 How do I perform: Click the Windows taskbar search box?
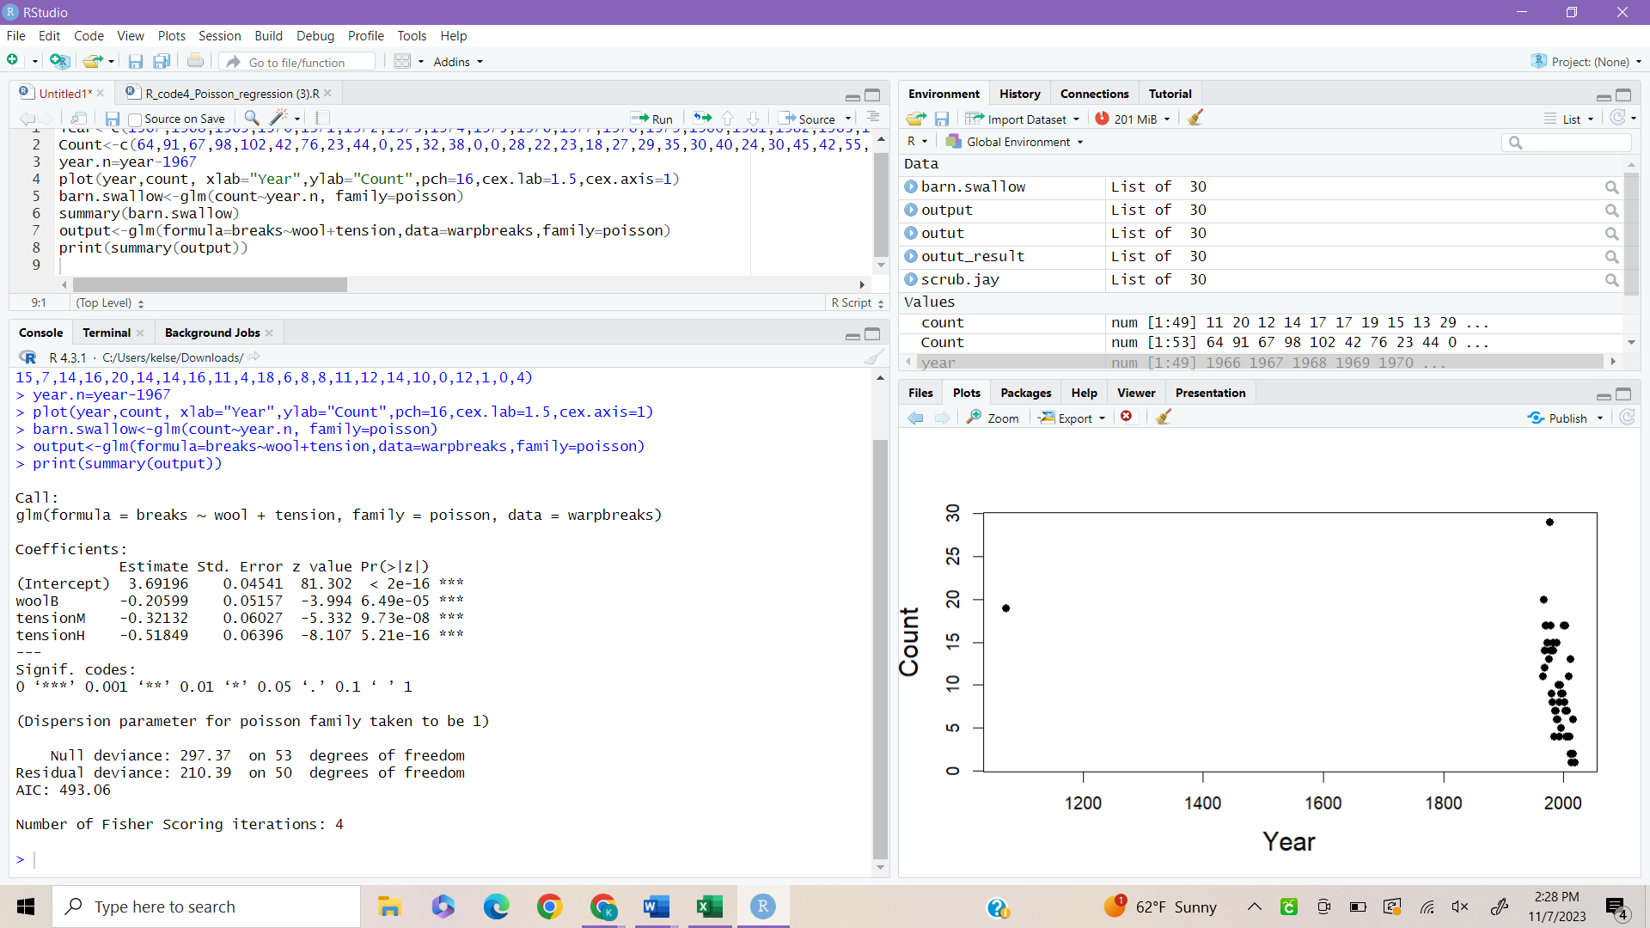[206, 907]
